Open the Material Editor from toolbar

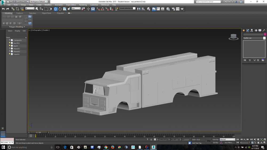coord(168,9)
